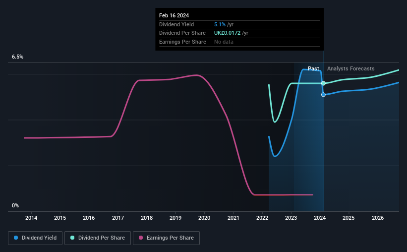The width and height of the screenshot is (407, 252).
Task: Click the 6.5% y-axis label
Action: [18, 57]
